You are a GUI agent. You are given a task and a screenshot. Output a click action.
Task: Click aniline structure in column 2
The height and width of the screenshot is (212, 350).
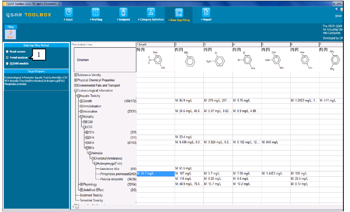point(189,60)
